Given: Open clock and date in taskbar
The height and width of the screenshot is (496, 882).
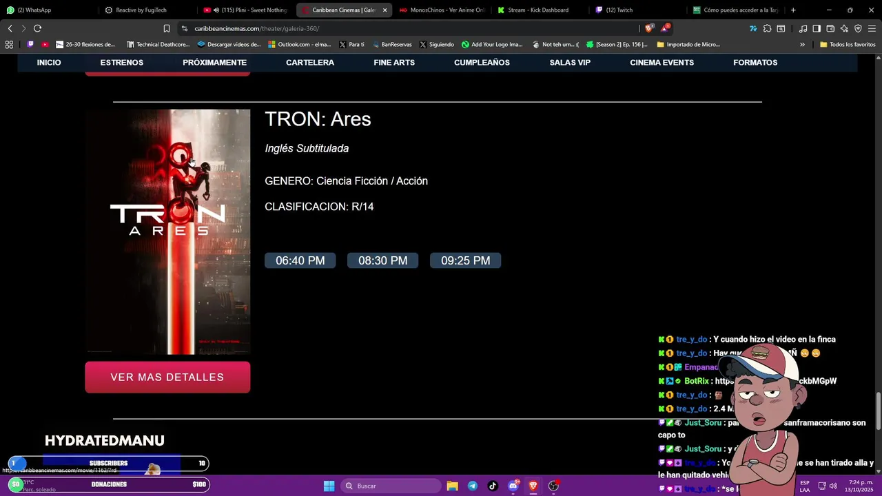Looking at the screenshot, I should point(859,486).
